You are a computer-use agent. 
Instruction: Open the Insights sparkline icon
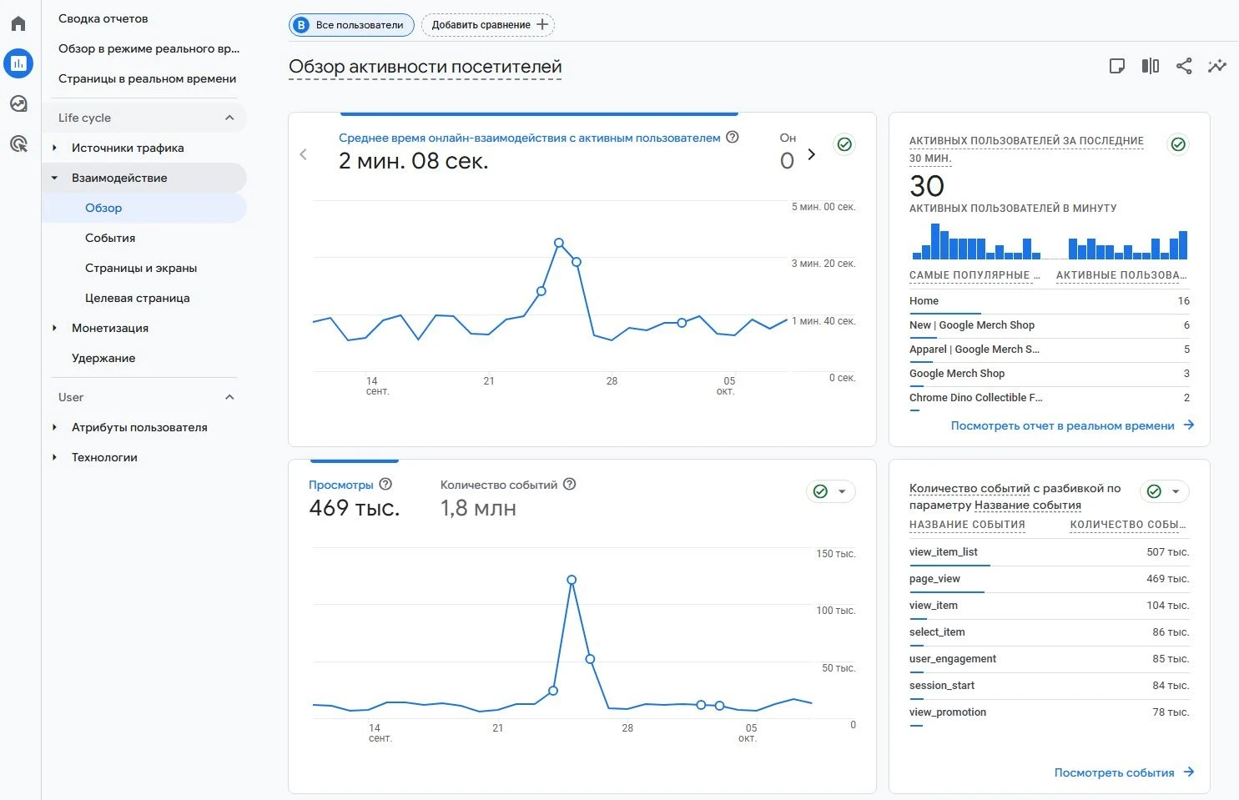point(1217,67)
